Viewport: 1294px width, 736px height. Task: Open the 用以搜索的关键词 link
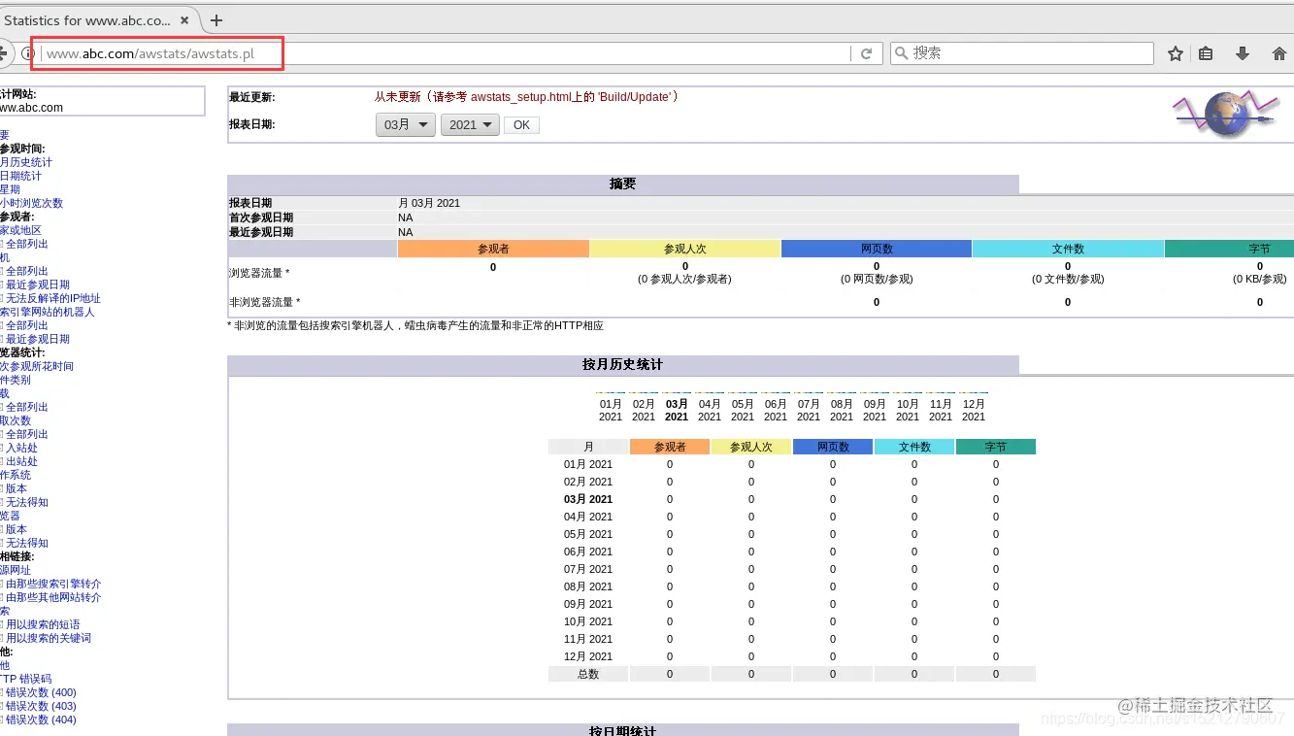pyautogui.click(x=49, y=638)
